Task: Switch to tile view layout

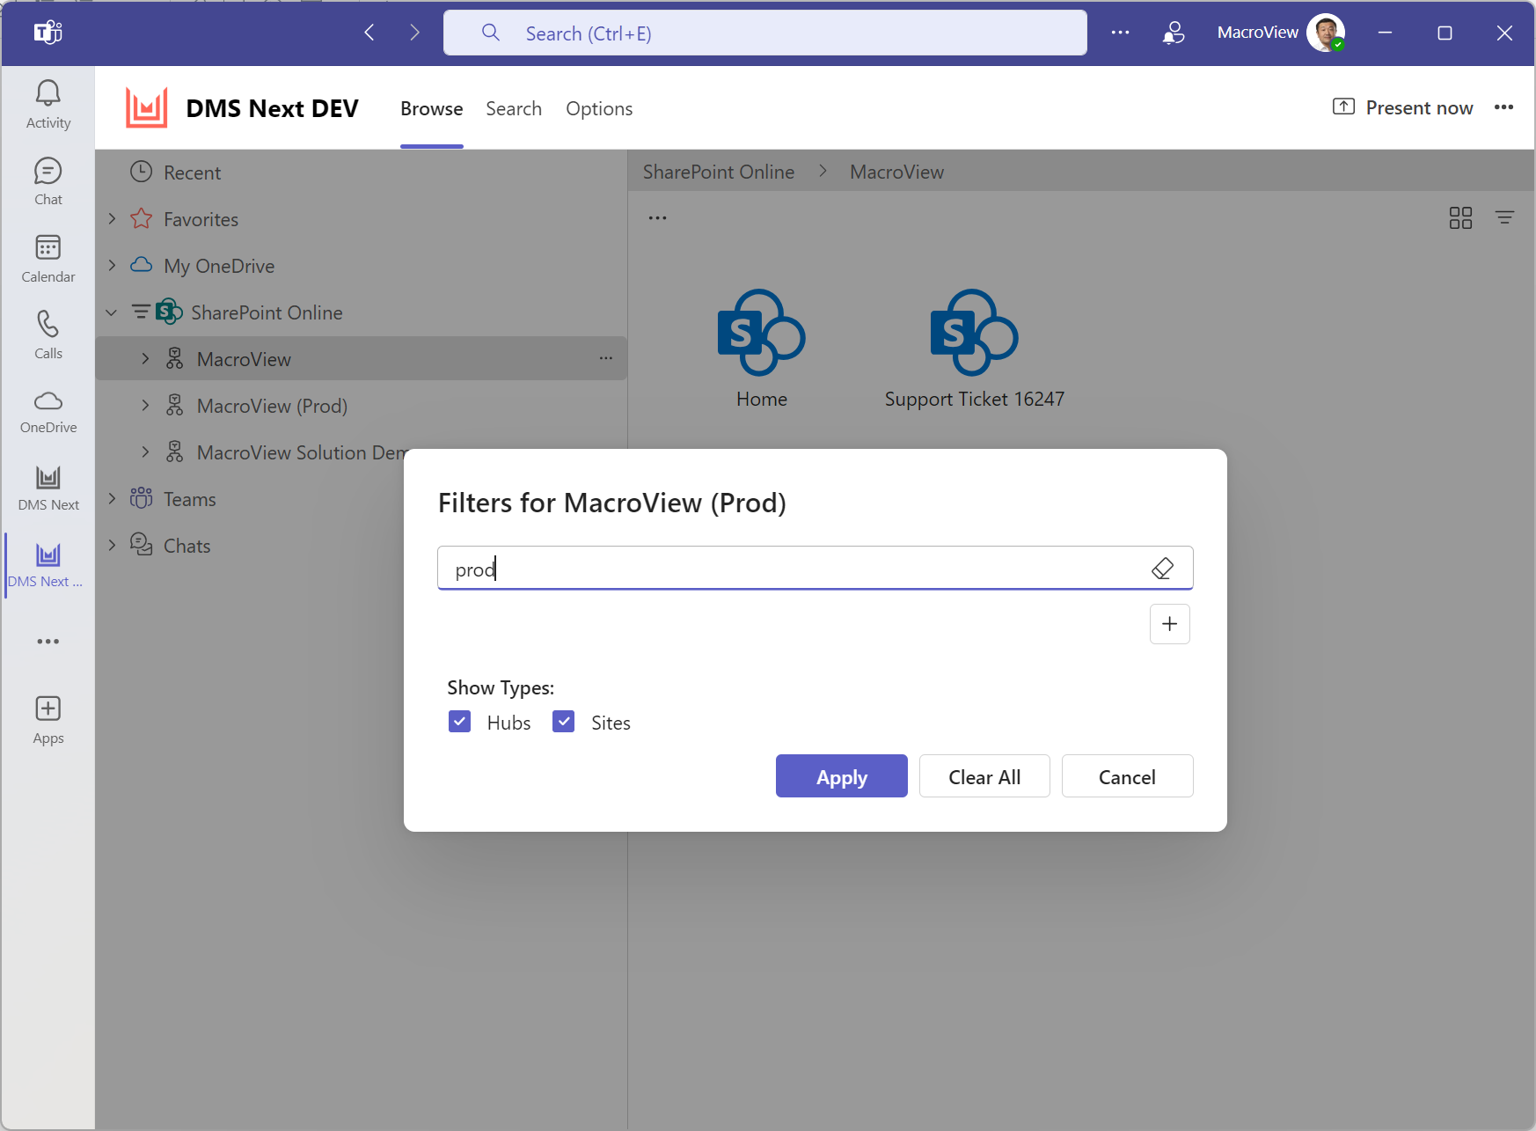Action: pyautogui.click(x=1460, y=217)
